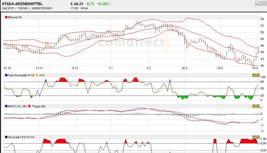
Task: Click the BBands 20 label
Action: click(15, 17)
